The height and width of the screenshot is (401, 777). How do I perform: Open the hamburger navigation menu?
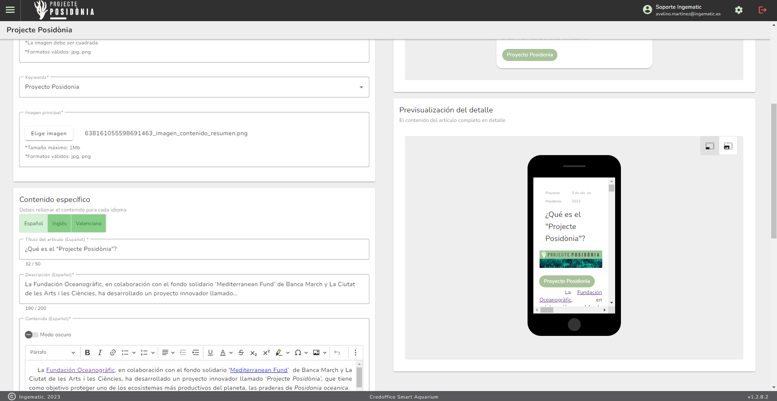point(10,10)
